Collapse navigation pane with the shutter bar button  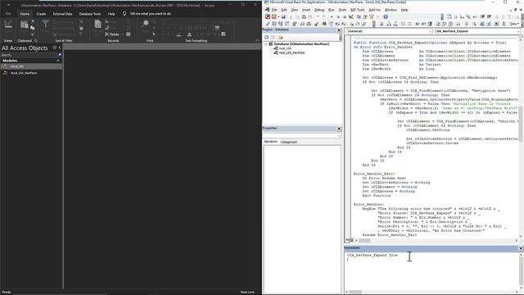[60, 48]
